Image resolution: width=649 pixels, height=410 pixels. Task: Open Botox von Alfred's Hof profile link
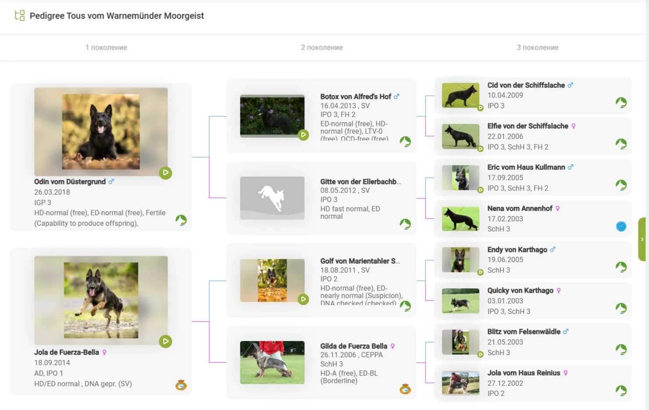click(x=355, y=96)
